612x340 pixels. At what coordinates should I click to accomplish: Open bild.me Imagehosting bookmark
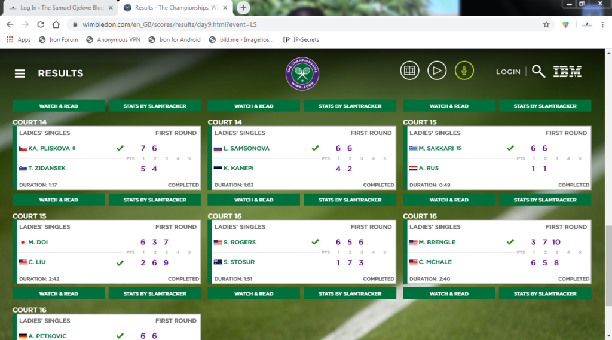point(241,40)
